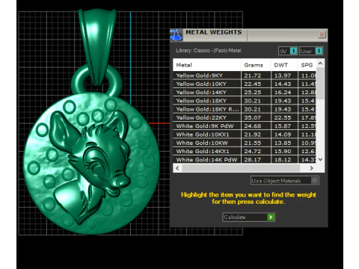Toggle Use Object Materials option

point(284,181)
